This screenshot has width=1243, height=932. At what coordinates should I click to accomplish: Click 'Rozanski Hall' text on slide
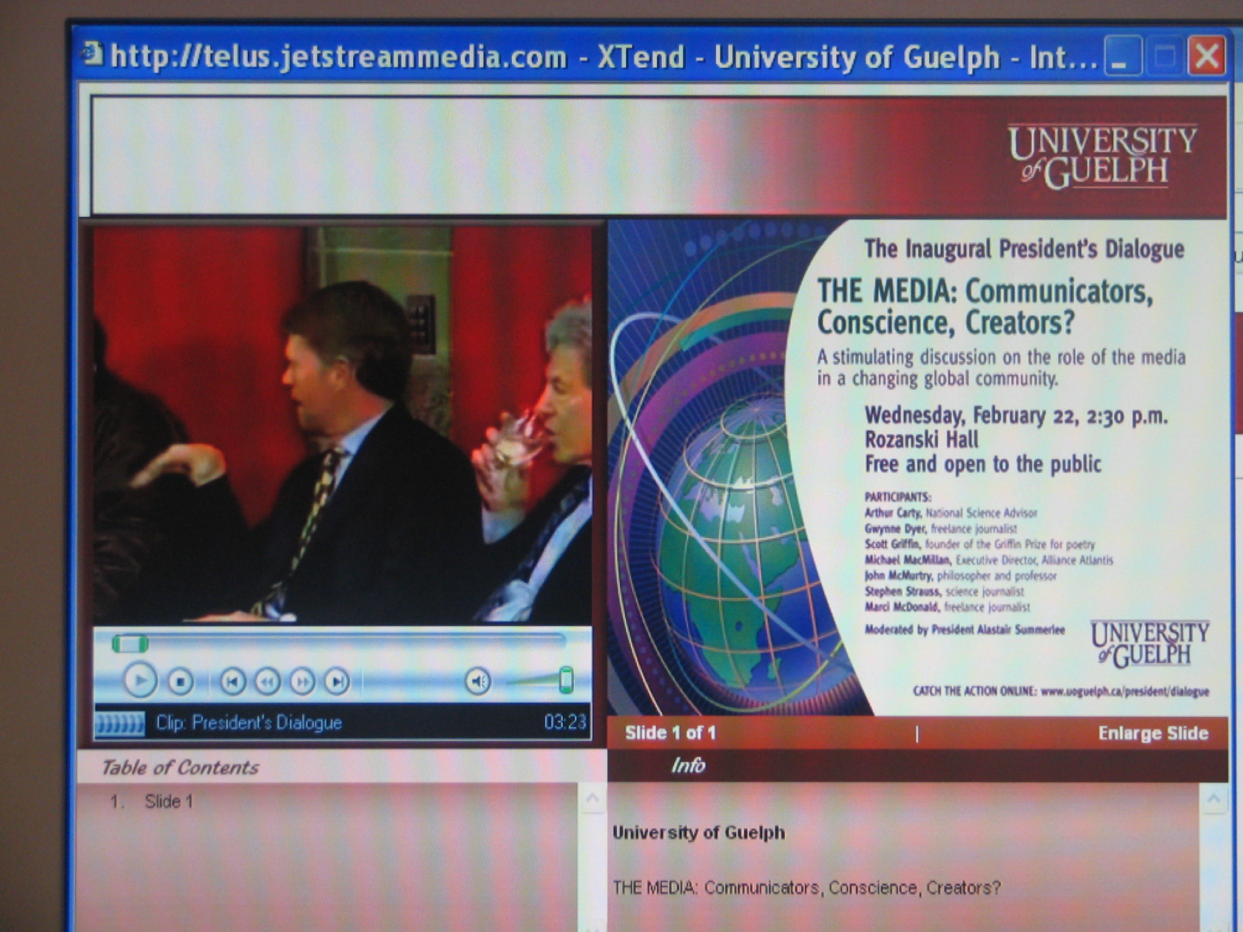click(x=921, y=439)
